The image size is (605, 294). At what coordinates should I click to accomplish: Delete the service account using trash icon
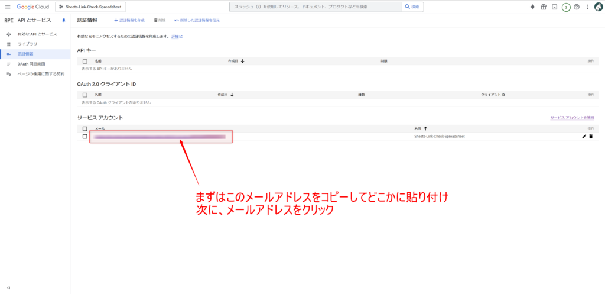point(591,137)
